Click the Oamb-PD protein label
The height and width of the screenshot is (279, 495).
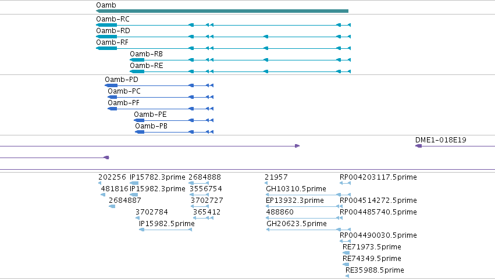122,80
